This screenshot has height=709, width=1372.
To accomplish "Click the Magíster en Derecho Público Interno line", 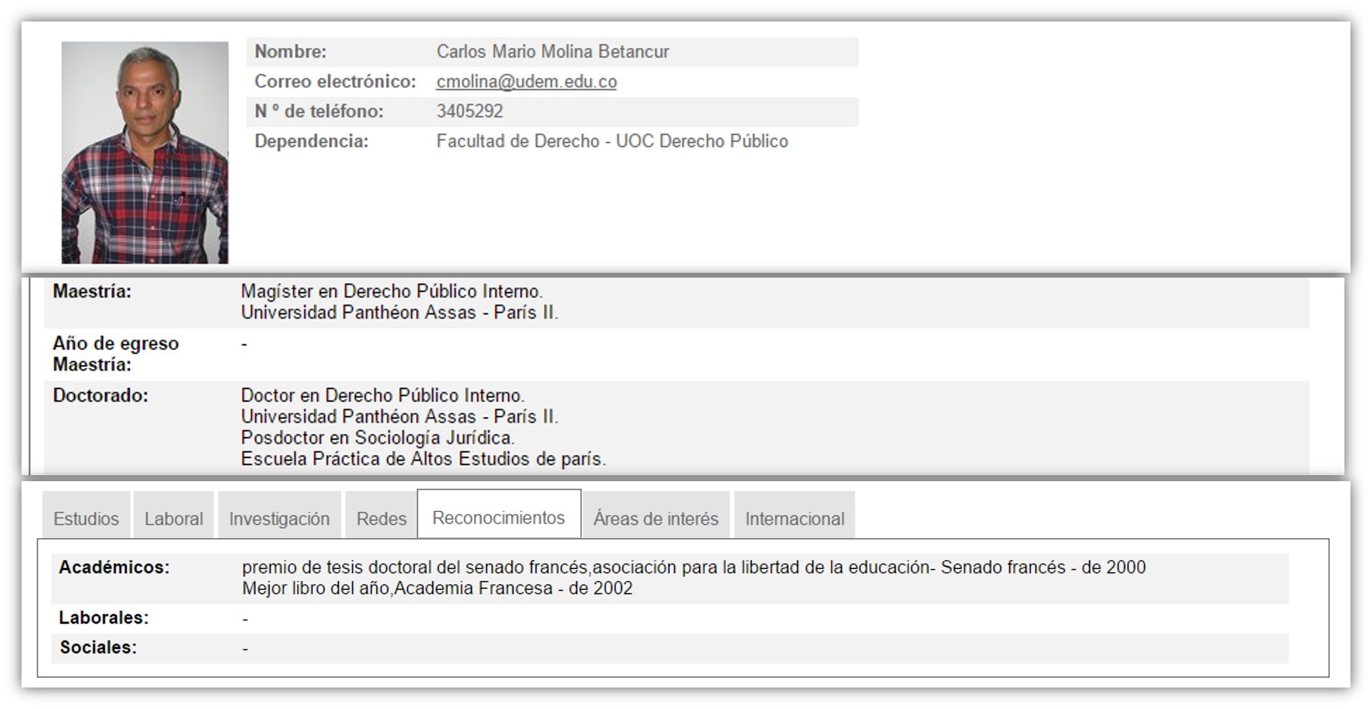I will click(x=391, y=291).
